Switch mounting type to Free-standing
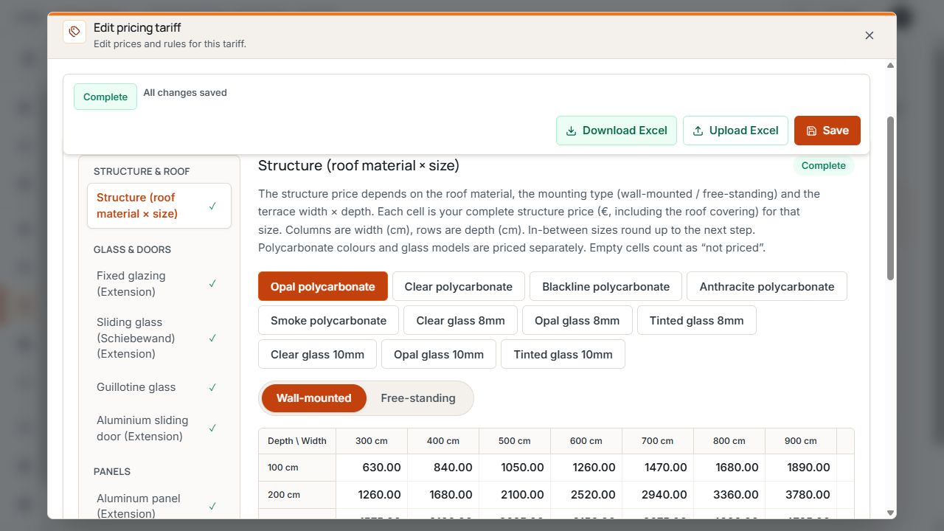The image size is (944, 531). coord(418,398)
